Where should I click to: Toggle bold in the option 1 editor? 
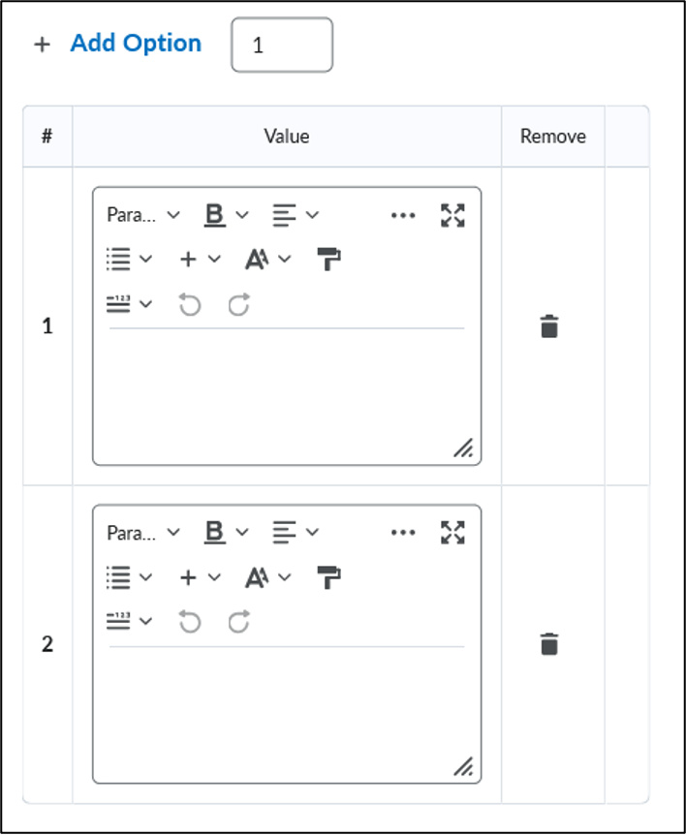[215, 215]
